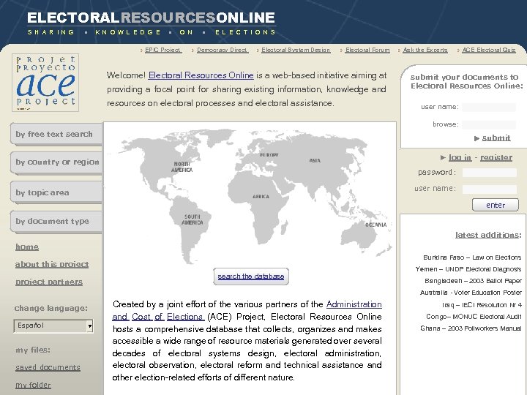The image size is (527, 395).
Task: Click South America on the world map
Action: click(x=193, y=219)
